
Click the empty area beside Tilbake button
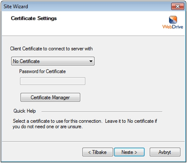(42, 152)
